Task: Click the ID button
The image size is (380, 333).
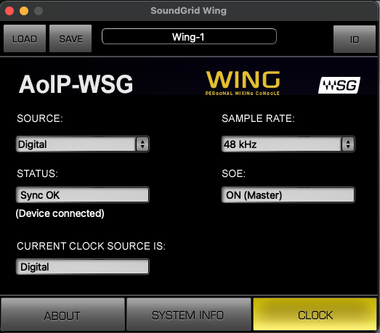Action: coord(355,39)
